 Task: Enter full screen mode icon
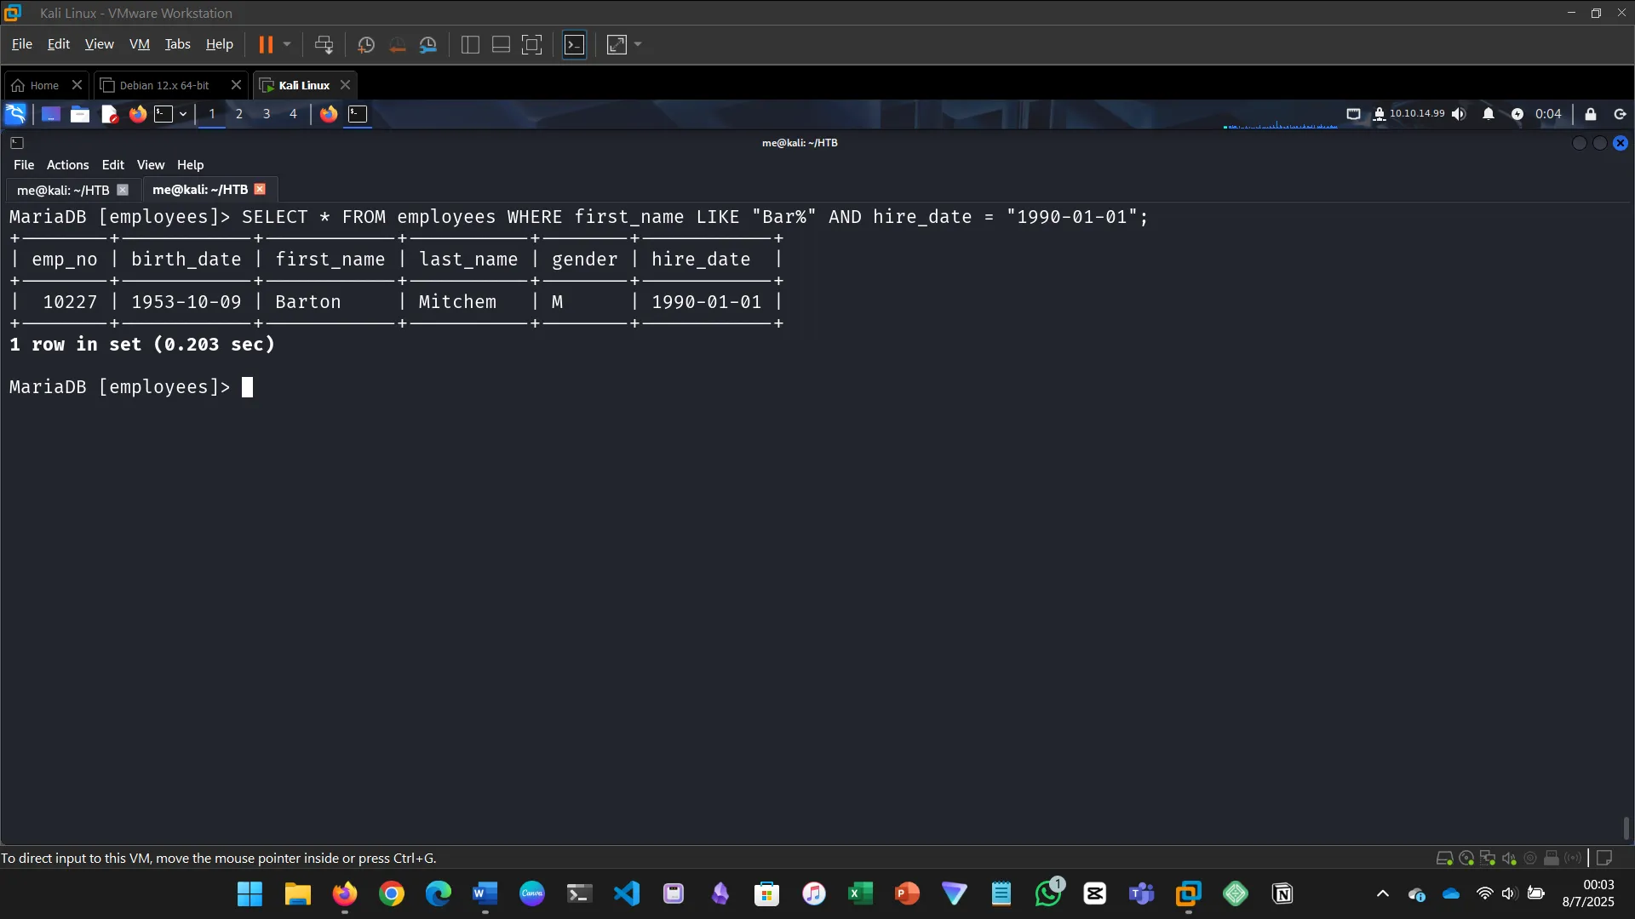531,44
